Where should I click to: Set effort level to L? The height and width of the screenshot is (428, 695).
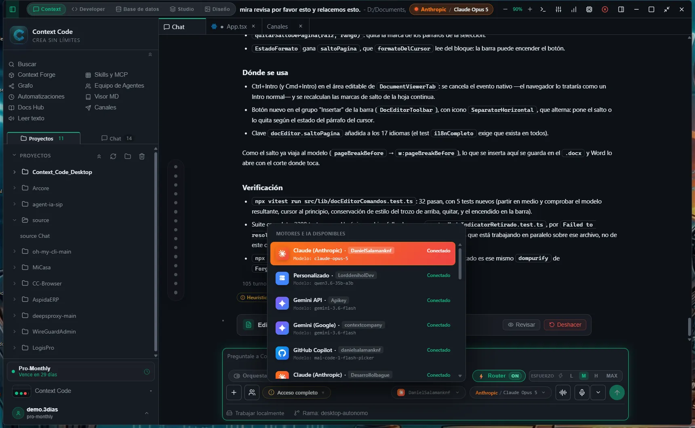coord(571,376)
